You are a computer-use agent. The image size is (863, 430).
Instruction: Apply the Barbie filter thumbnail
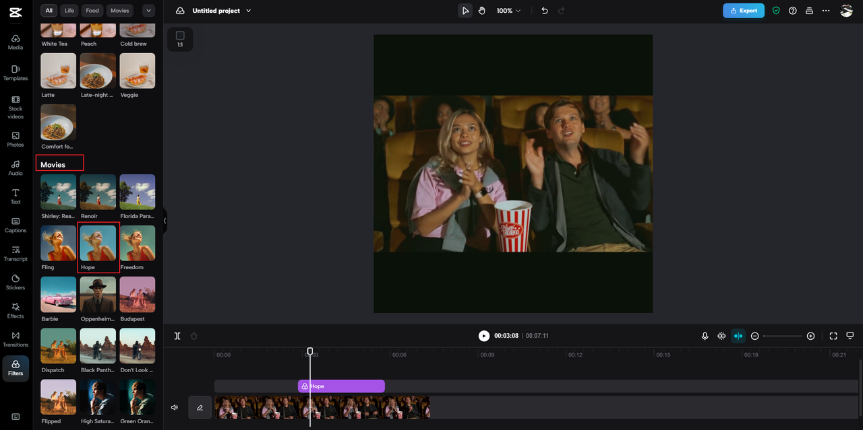point(59,295)
